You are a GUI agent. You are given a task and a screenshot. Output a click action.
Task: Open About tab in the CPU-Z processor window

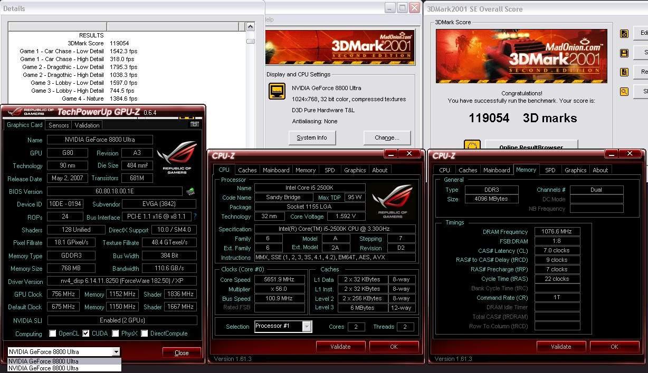click(x=380, y=170)
